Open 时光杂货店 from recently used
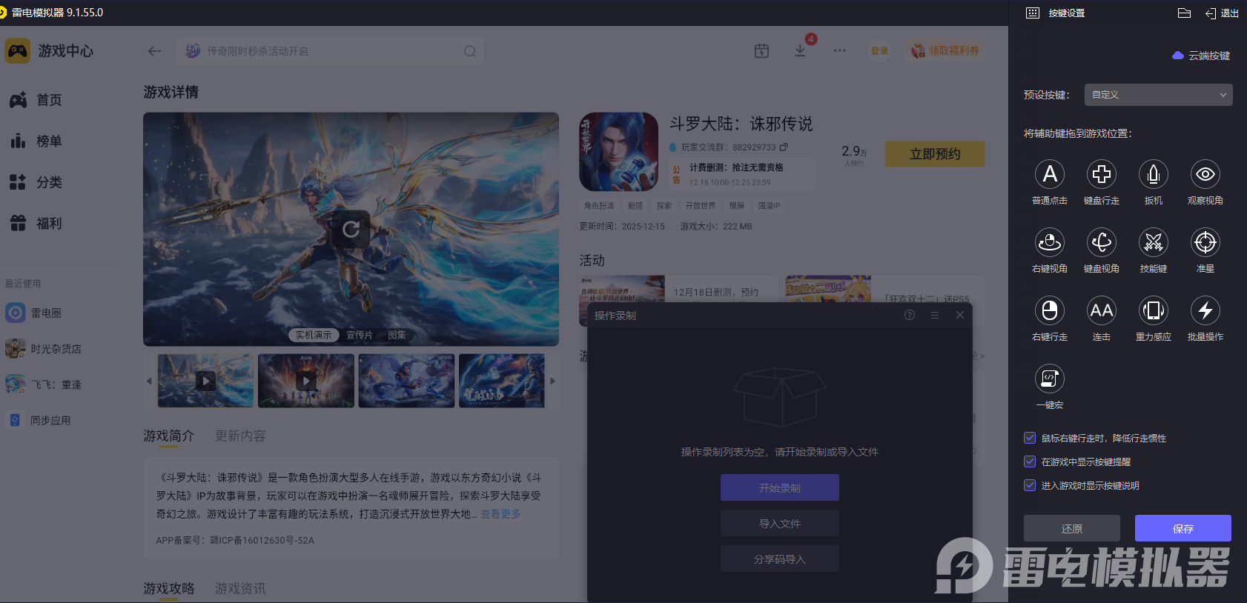This screenshot has height=603, width=1247. point(43,349)
